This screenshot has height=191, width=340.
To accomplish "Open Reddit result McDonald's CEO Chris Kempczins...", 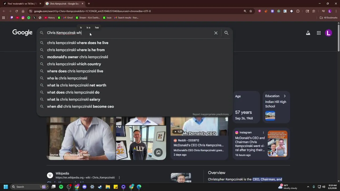I will tap(198, 145).
